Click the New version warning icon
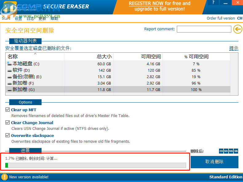The height and width of the screenshot is (182, 243). [4, 177]
